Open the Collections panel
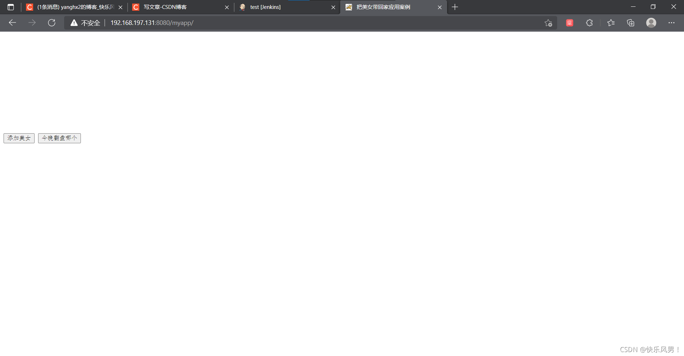The height and width of the screenshot is (356, 684). (x=631, y=23)
